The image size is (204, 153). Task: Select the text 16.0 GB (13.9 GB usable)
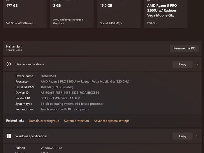tap(57, 87)
